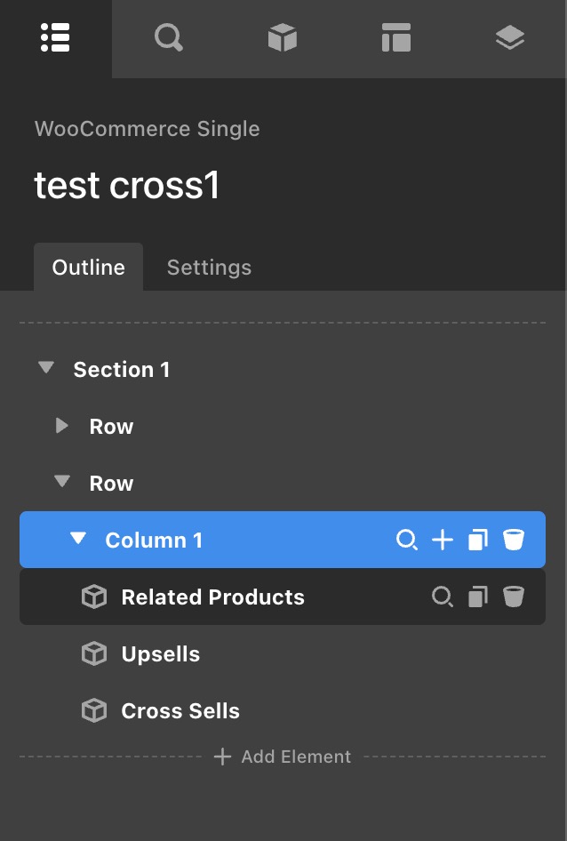Delete Column 1 with the trash icon
The width and height of the screenshot is (567, 841).
[513, 540]
